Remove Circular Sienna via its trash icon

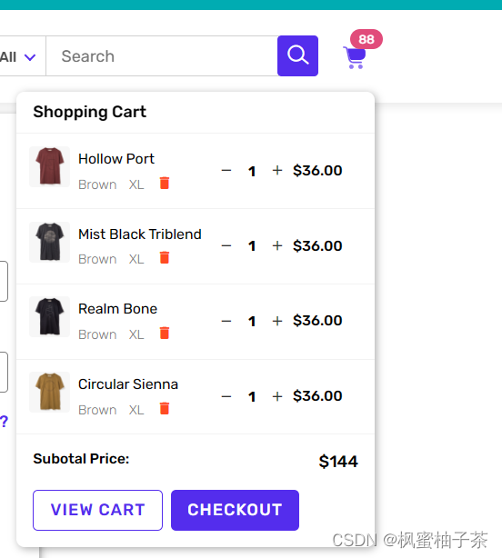tap(165, 408)
